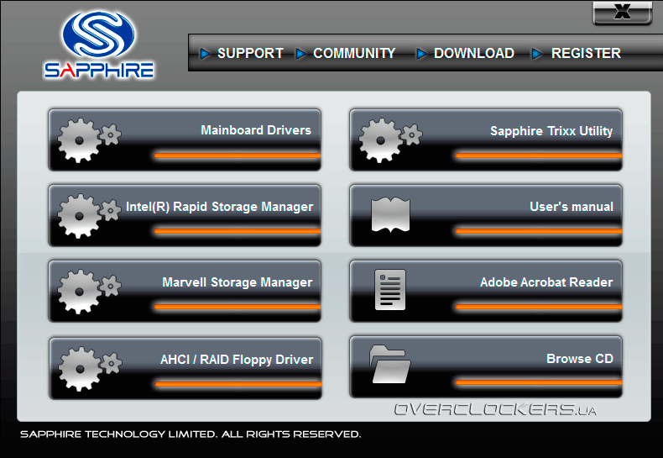The height and width of the screenshot is (458, 663).
Task: Click the gear icon beside AHCI / RAID Floppy Driver
Action: click(90, 369)
